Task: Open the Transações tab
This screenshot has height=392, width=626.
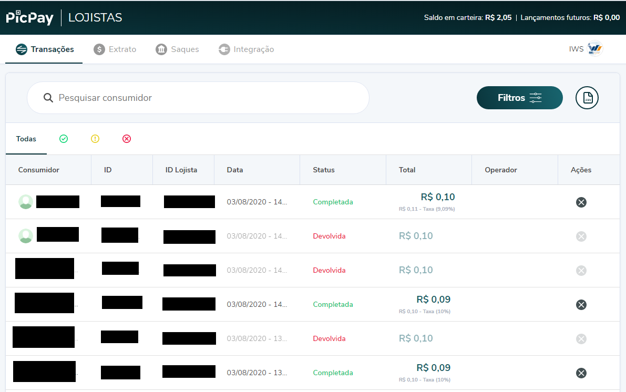Action: (x=45, y=49)
